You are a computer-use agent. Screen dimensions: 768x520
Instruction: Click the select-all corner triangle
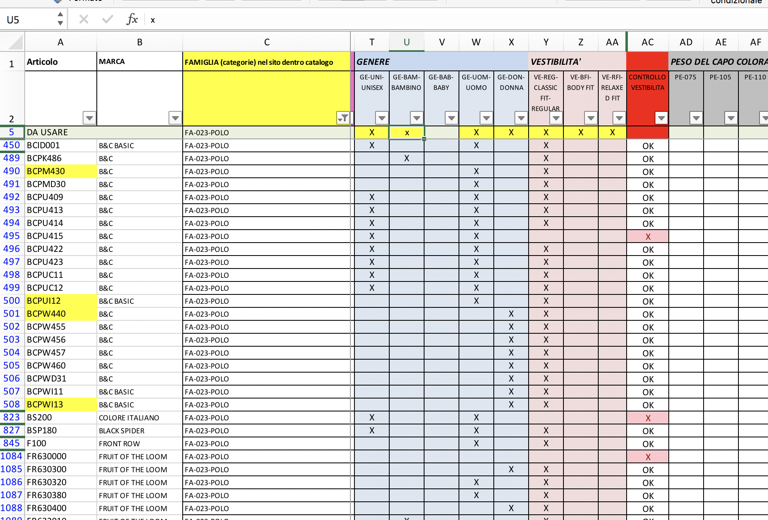[x=15, y=42]
